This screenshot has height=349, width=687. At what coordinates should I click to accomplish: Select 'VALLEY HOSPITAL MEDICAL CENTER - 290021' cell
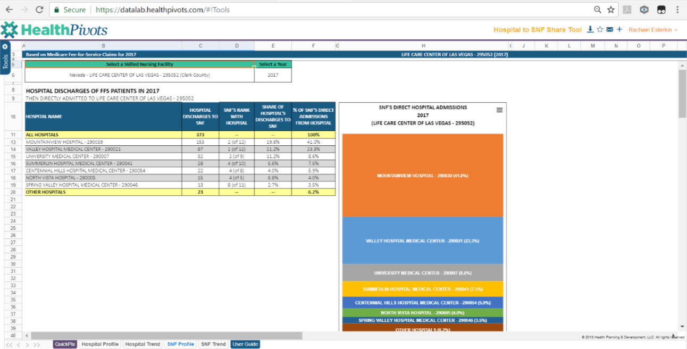(x=103, y=149)
